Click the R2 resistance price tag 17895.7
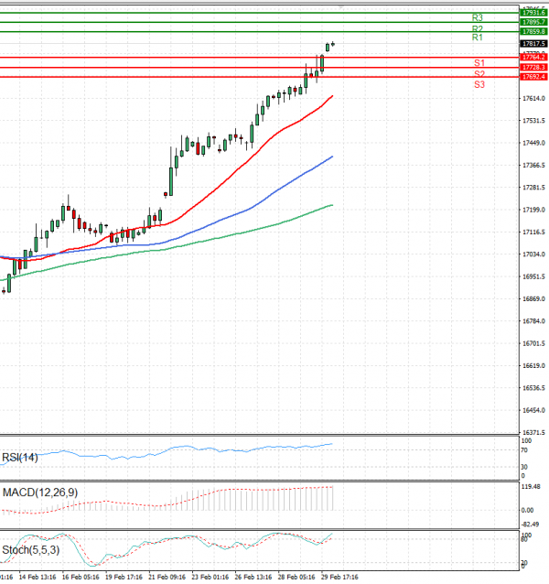 pyautogui.click(x=533, y=22)
